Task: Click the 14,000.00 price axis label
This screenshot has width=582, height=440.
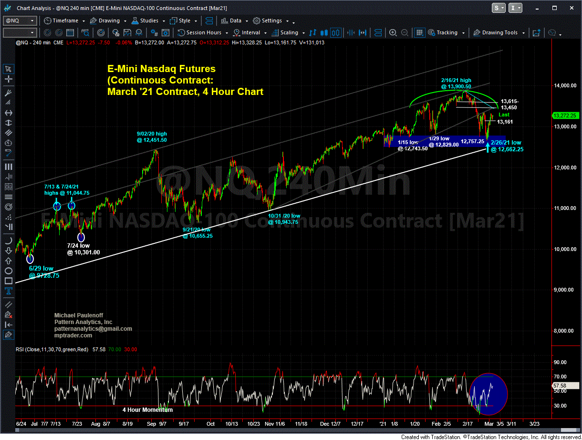Action: pyautogui.click(x=565, y=85)
